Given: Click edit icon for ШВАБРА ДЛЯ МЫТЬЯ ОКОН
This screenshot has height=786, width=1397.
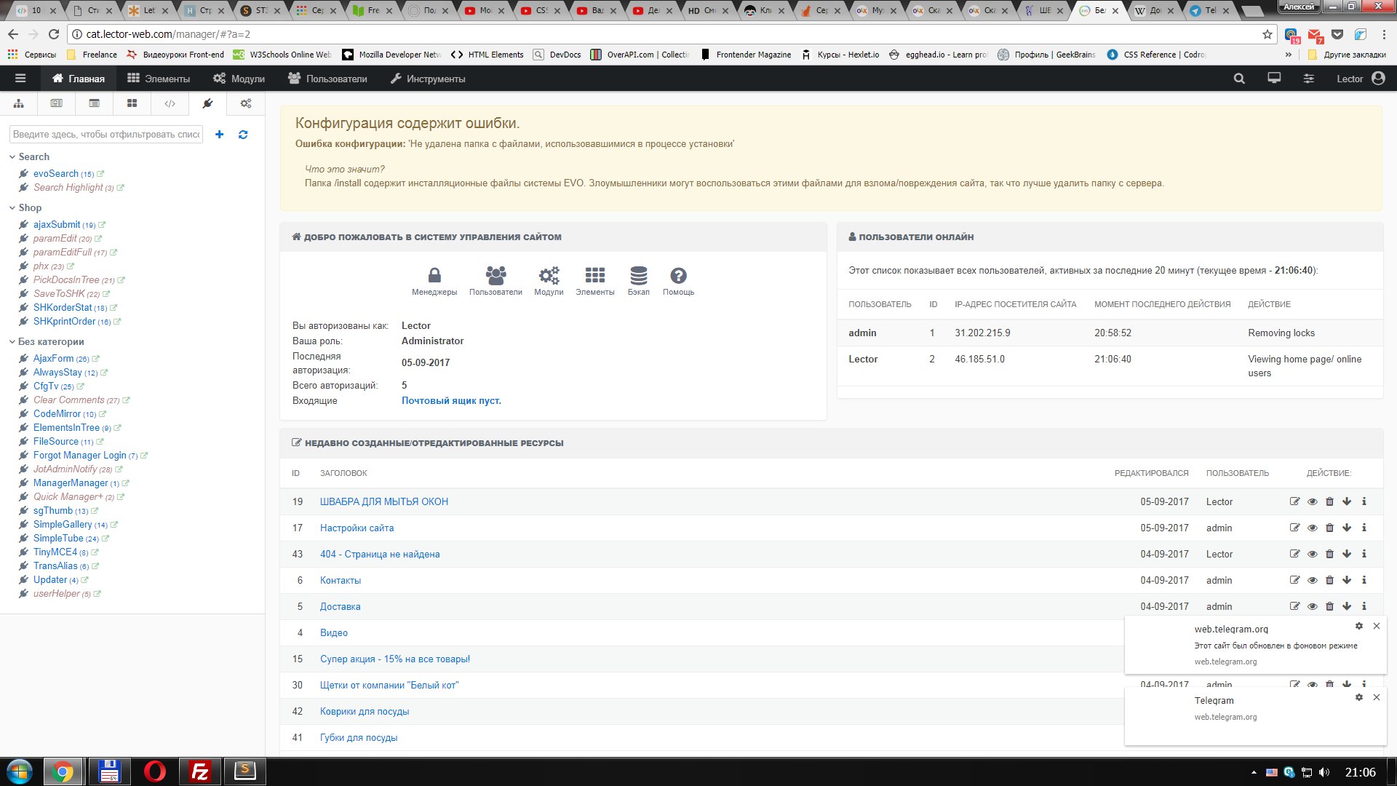Looking at the screenshot, I should [1294, 501].
